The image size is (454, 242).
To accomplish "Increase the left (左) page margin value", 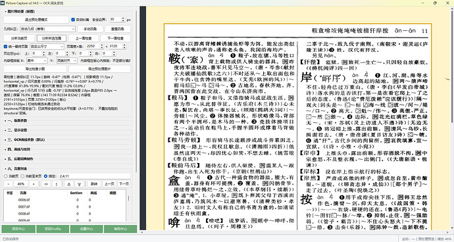I will 67,52.
